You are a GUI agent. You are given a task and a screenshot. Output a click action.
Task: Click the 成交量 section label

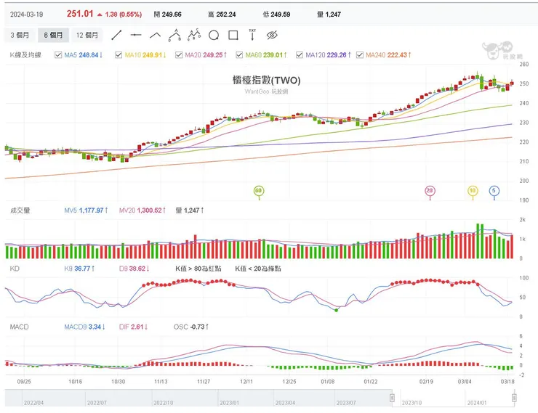20,210
